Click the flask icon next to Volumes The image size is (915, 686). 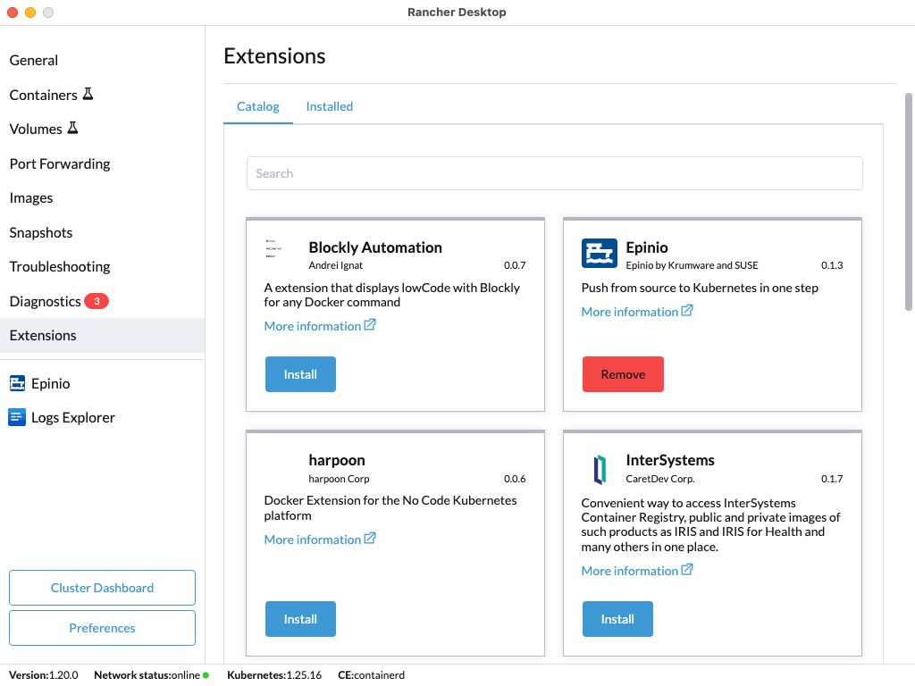[72, 128]
